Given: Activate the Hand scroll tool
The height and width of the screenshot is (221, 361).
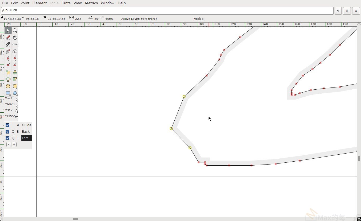Looking at the screenshot, I should click(x=15, y=37).
